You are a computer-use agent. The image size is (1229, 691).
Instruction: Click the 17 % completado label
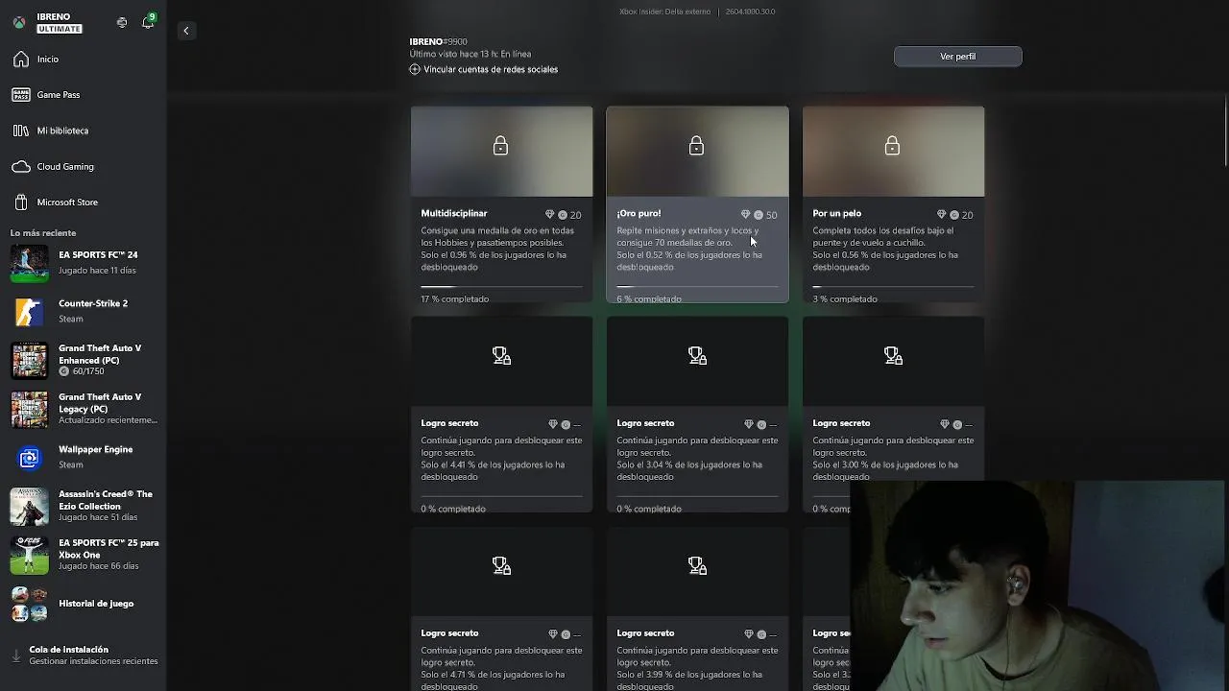pos(454,298)
